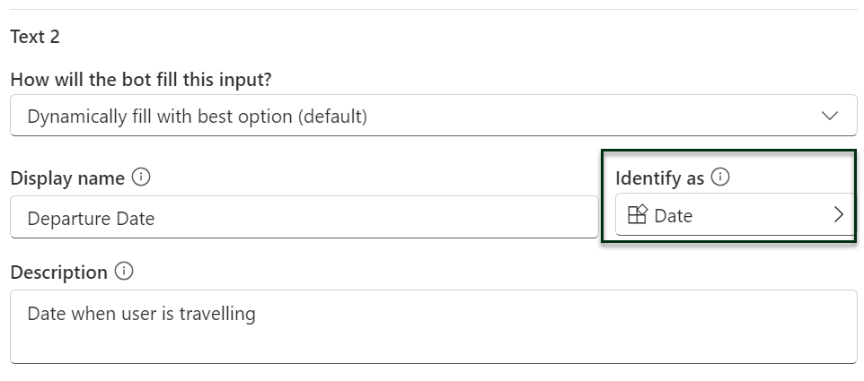Click the 'How will the bot fill this input?' label
Image resolution: width=864 pixels, height=381 pixels.
click(141, 79)
